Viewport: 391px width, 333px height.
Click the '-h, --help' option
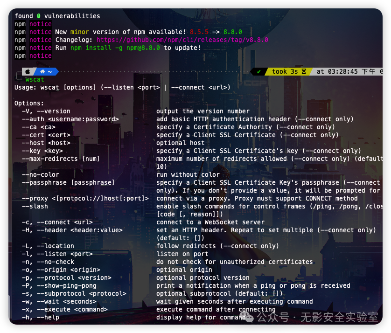(41, 318)
